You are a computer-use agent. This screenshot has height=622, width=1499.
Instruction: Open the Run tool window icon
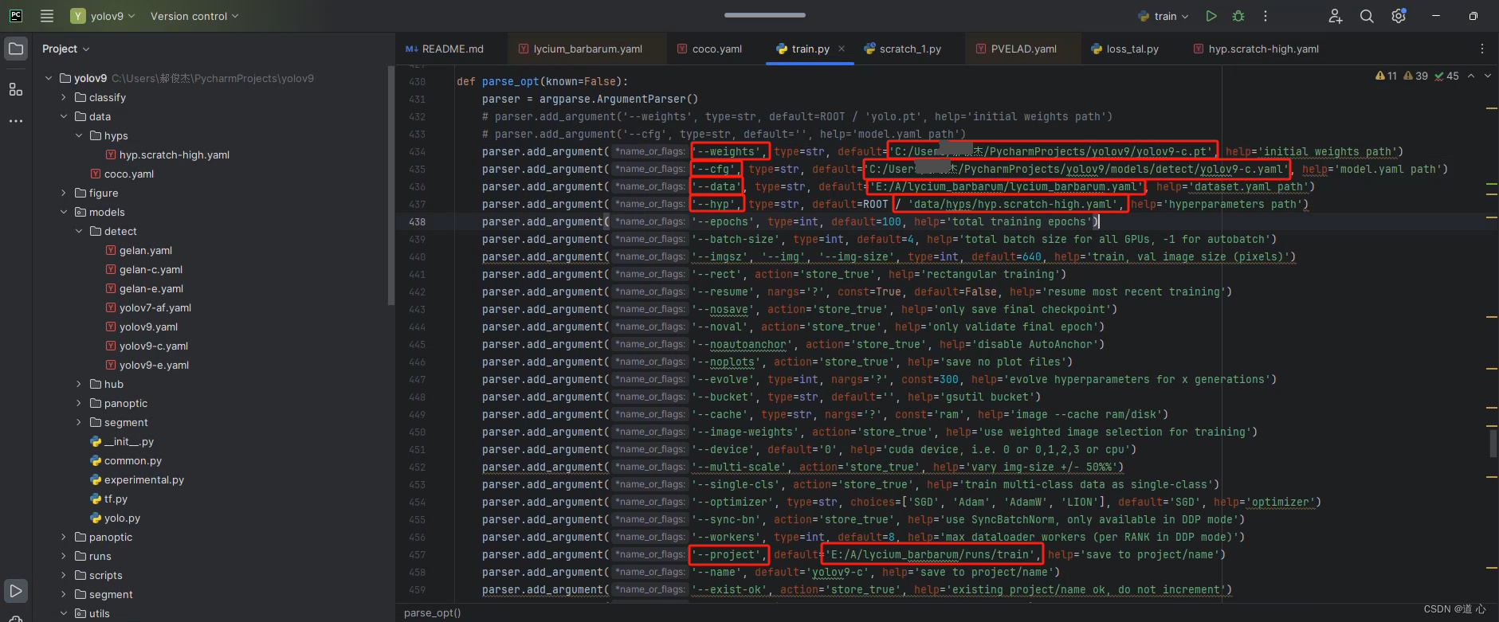pos(16,591)
